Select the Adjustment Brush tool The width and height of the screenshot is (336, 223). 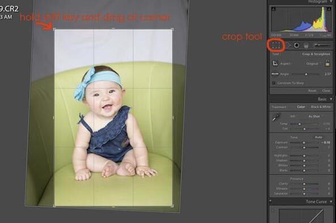321,45
